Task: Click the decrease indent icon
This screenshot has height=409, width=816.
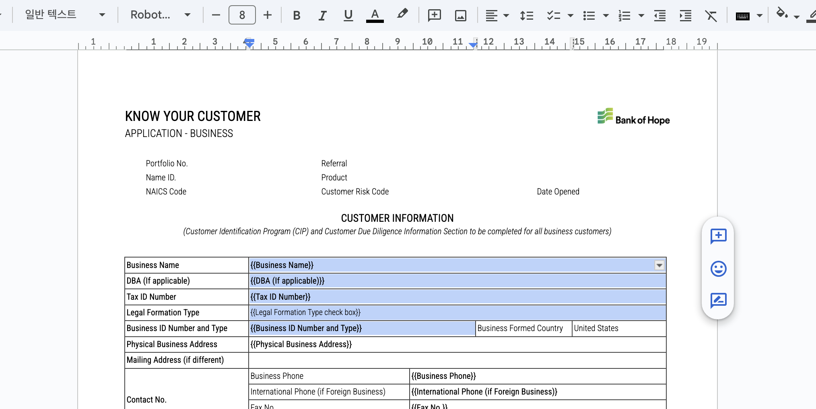Action: (x=659, y=15)
